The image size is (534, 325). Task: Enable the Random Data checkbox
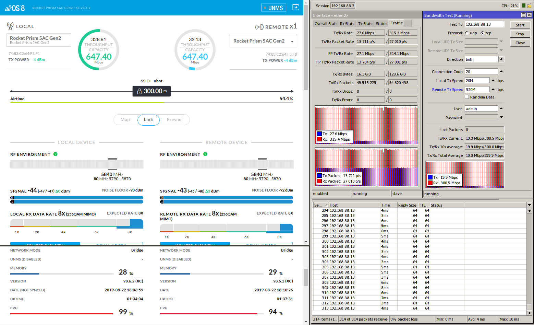[467, 97]
